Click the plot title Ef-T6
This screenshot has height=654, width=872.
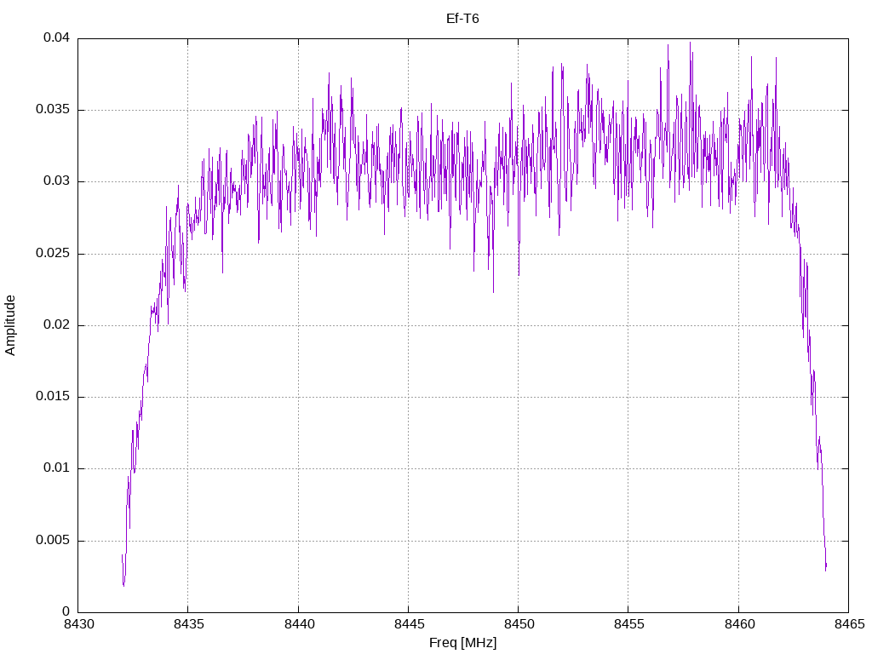[x=462, y=19]
